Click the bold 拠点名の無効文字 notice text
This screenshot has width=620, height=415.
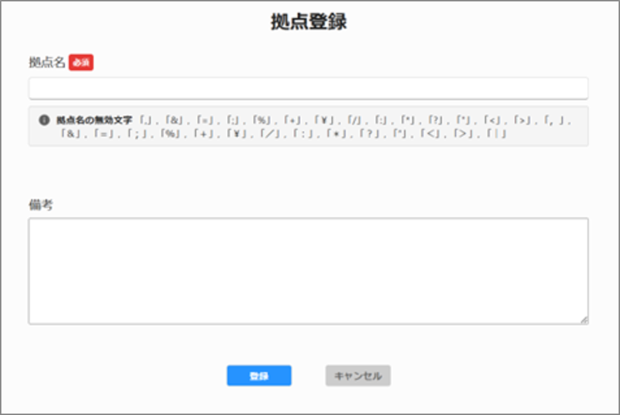click(94, 120)
